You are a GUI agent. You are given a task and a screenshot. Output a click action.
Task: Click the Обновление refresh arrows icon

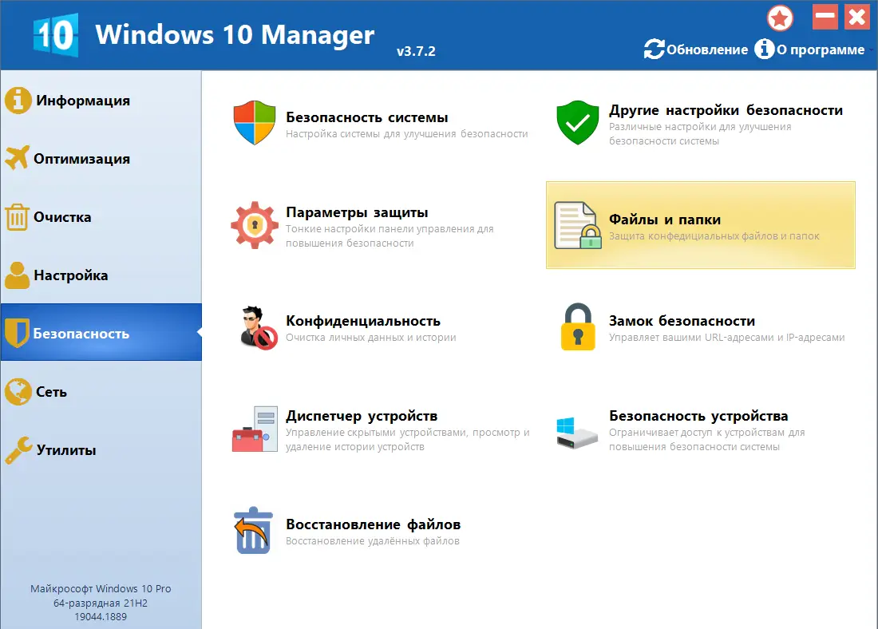[654, 49]
